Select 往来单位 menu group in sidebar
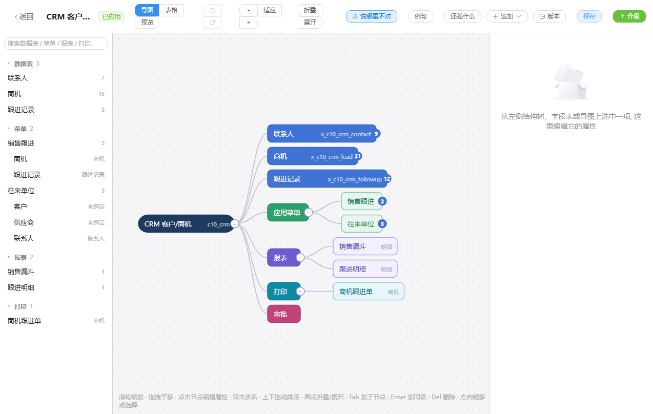The width and height of the screenshot is (653, 414). (x=56, y=191)
